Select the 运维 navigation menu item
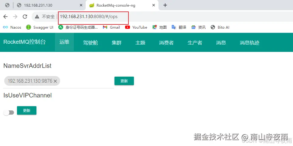This screenshot has width=293, height=146. (64, 42)
